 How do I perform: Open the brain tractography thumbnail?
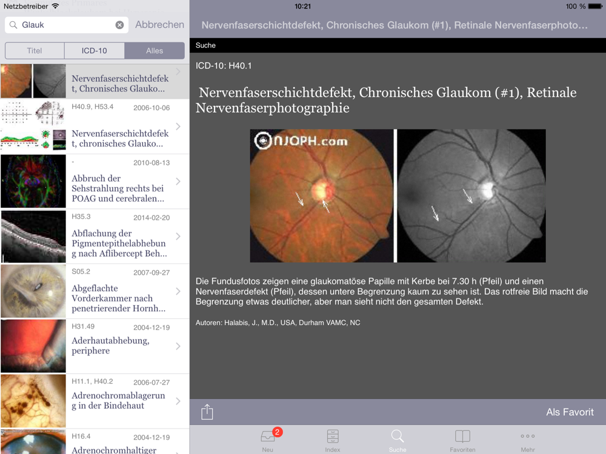coord(33,181)
